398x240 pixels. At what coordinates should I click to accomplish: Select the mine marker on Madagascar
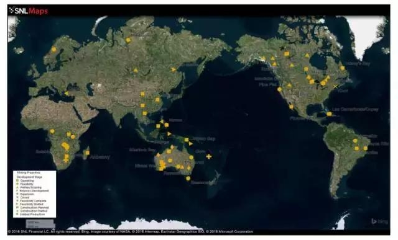[87, 153]
